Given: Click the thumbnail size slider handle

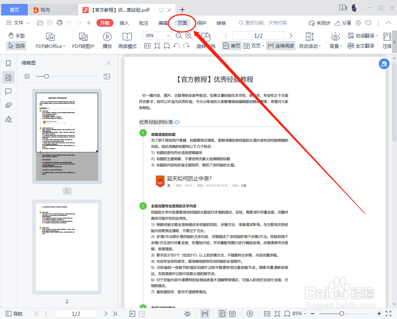Looking at the screenshot, I should [46, 76].
